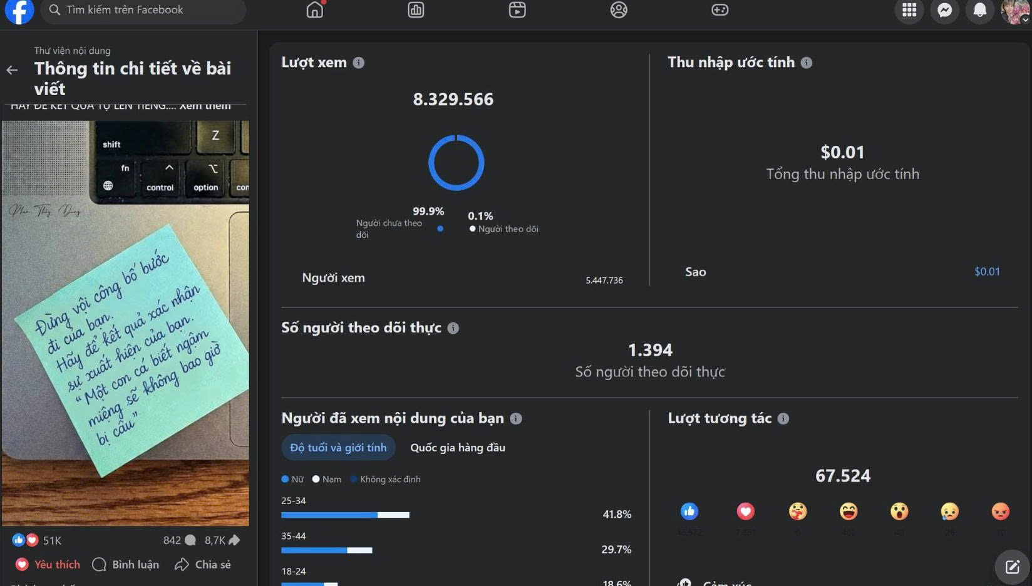Viewport: 1032px width, 586px height.
Task: Click the Yêu thích reaction button
Action: [48, 565]
